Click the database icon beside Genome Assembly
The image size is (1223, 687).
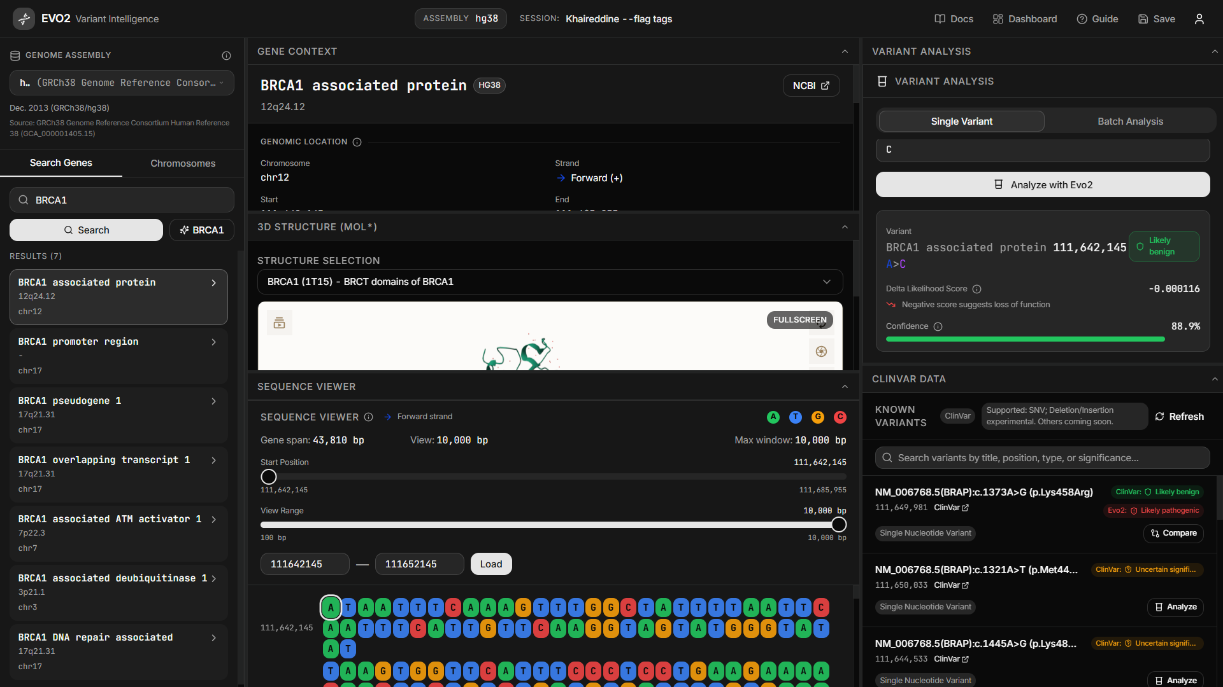pyautogui.click(x=15, y=55)
